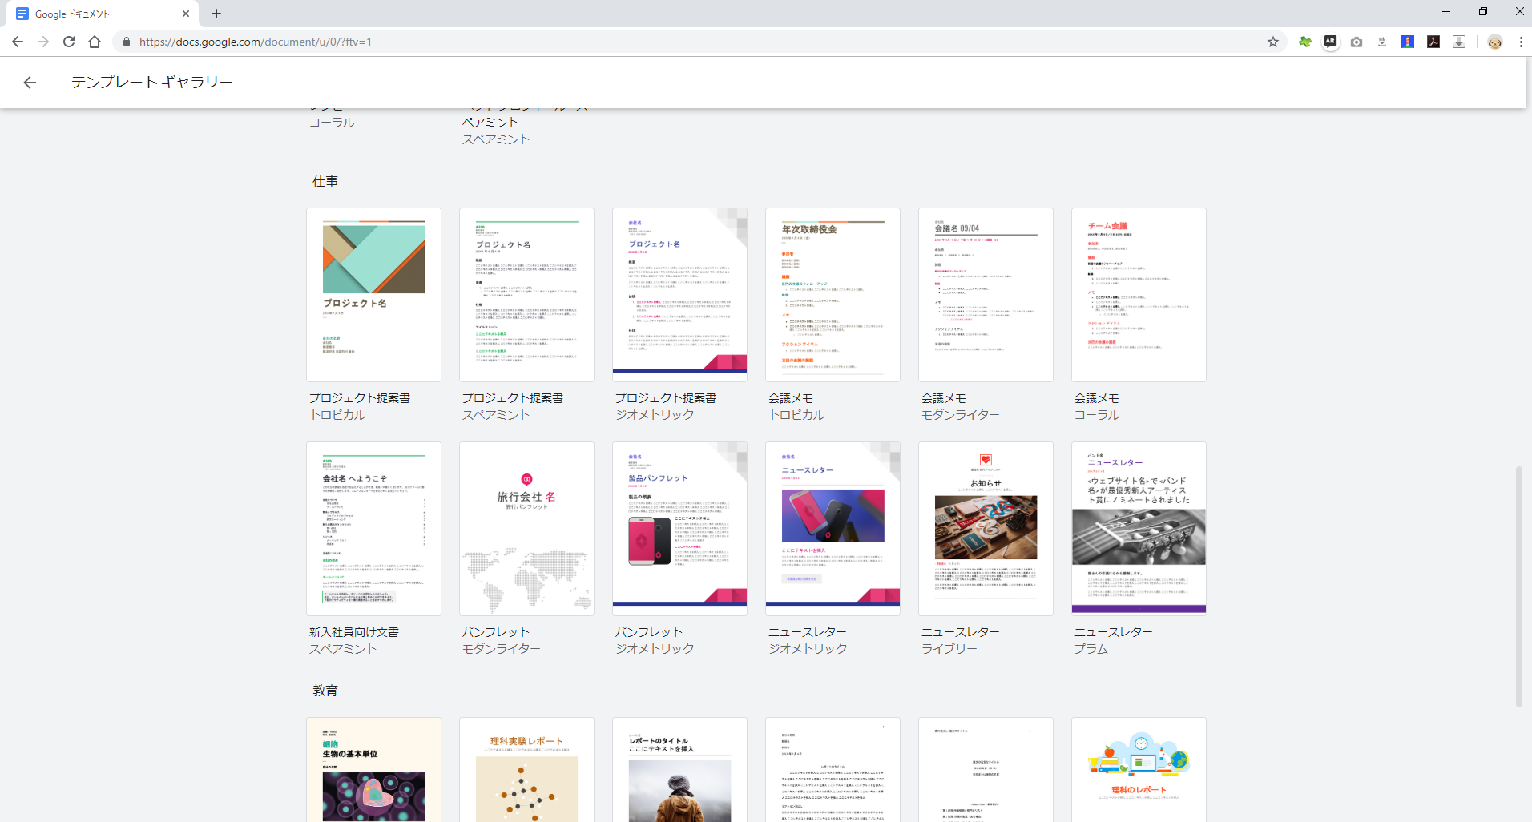Image resolution: width=1532 pixels, height=822 pixels.
Task: Open the 細胞 生物の基本単位 education template
Action: (373, 769)
